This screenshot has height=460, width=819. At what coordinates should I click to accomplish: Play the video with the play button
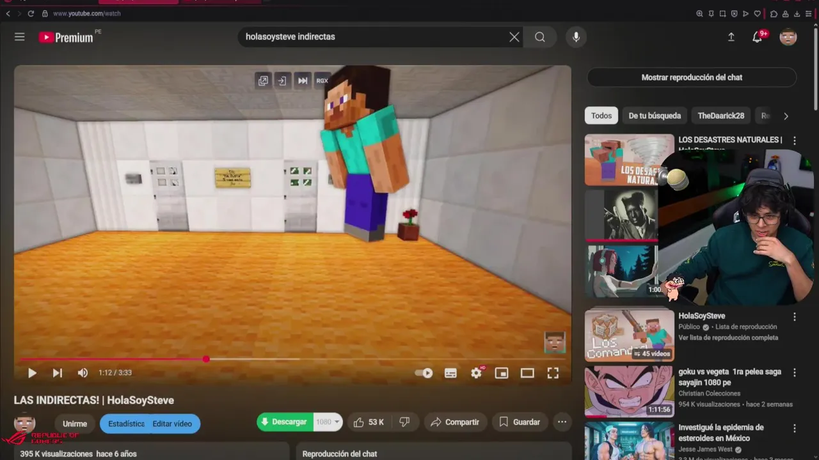pos(32,373)
